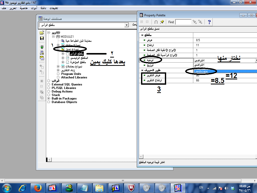Image resolution: width=257 pixels, height=193 pixels.
Task: Open the أدوات menu
Action: pos(34,8)
